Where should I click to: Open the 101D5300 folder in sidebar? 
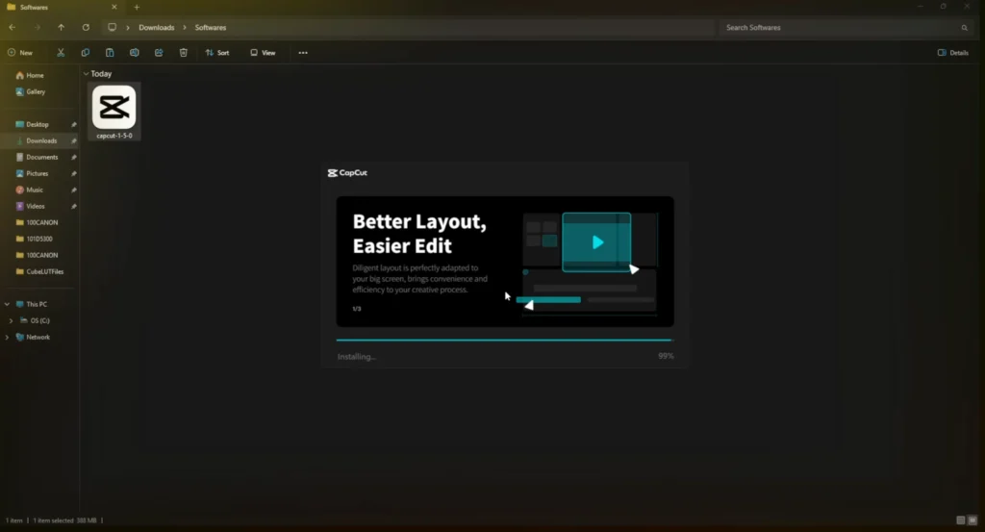(38, 239)
